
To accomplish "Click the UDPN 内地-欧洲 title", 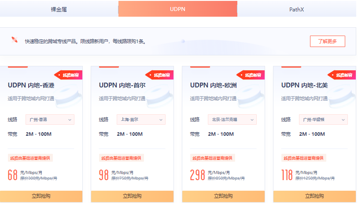I will (x=213, y=85).
